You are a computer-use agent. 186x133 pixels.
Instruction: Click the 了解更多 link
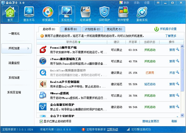pos(171,36)
